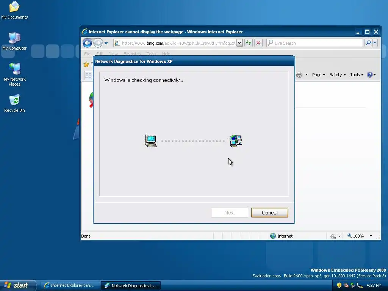This screenshot has height=291, width=388.
Task: Click the security shield tray icon
Action: (339, 285)
